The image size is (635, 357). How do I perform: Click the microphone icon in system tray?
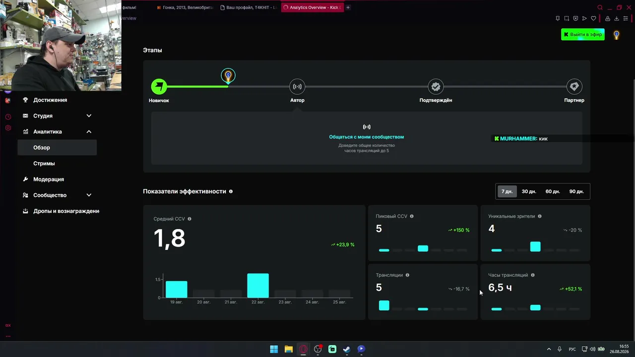560,349
